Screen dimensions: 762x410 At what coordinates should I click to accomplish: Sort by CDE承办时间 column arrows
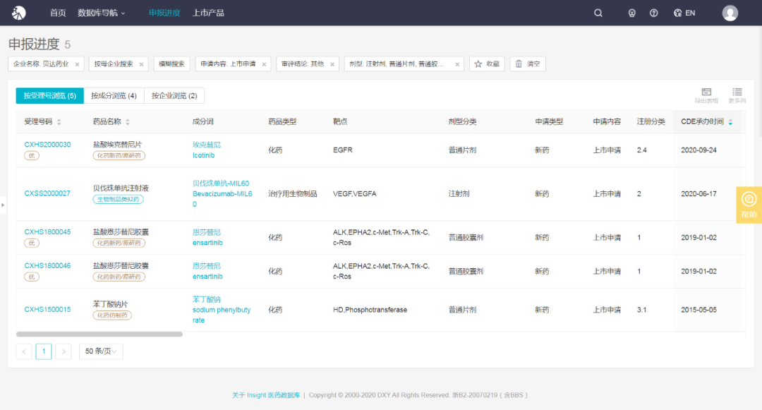730,122
